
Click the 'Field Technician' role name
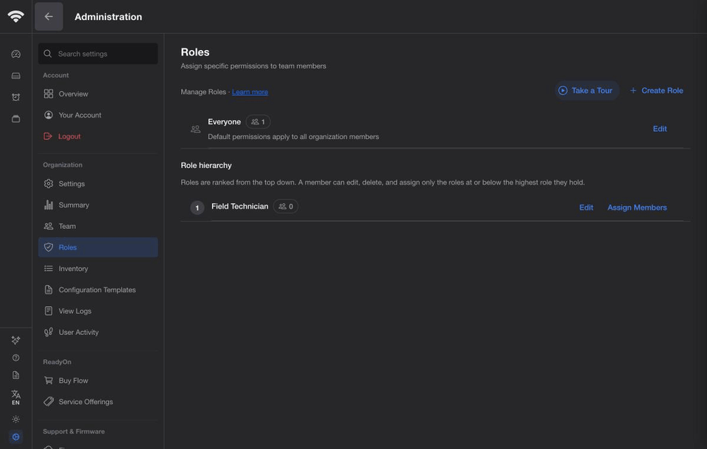click(240, 207)
